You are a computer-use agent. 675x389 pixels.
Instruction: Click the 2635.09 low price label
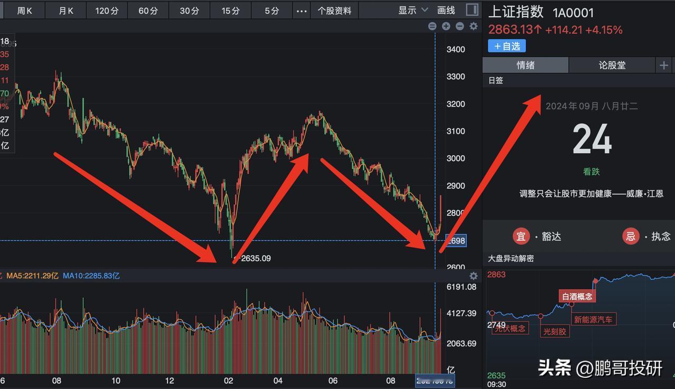[255, 259]
